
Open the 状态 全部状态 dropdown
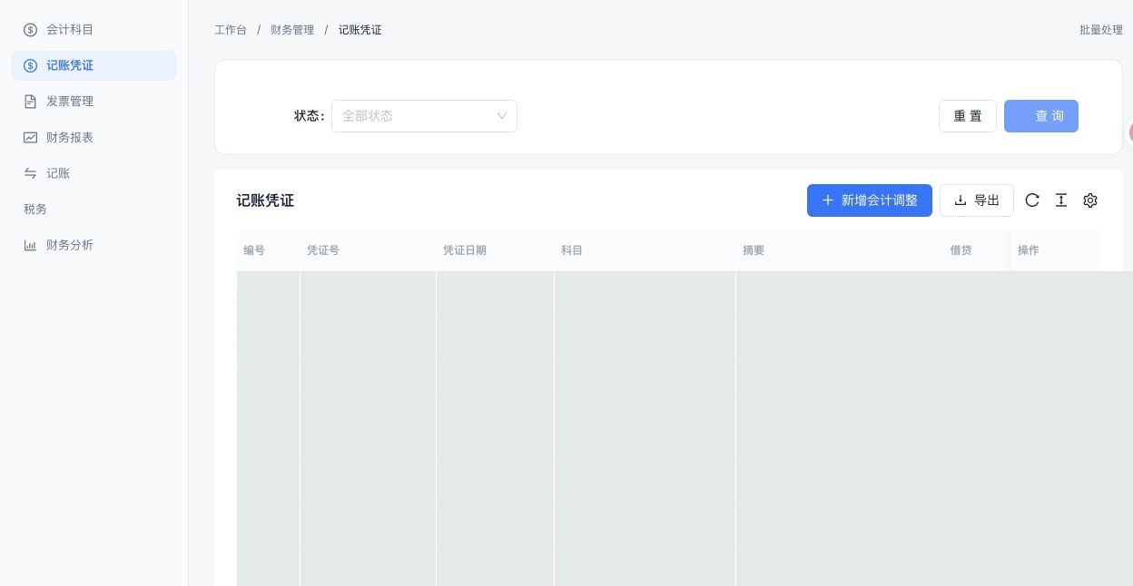click(x=424, y=116)
